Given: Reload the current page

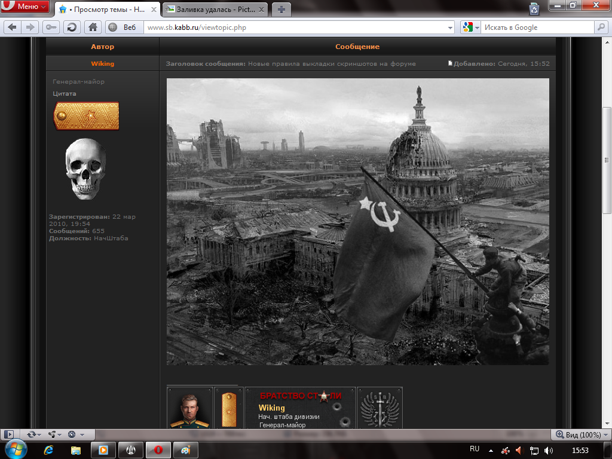Looking at the screenshot, I should (x=72, y=27).
